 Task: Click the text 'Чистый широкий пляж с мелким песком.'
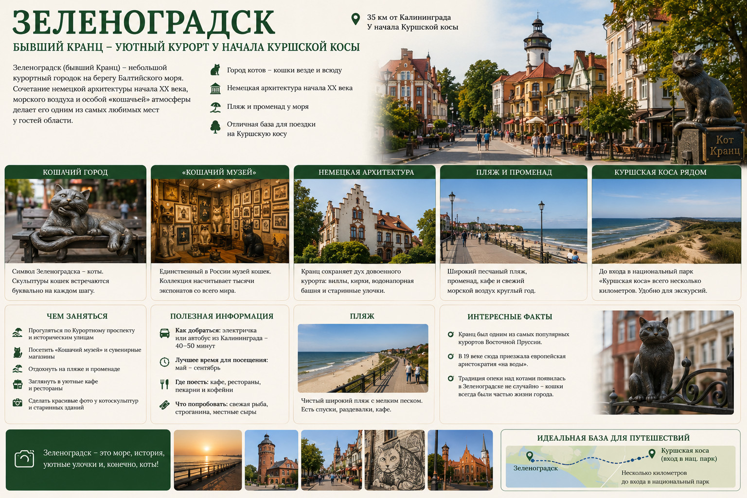[x=362, y=401]
